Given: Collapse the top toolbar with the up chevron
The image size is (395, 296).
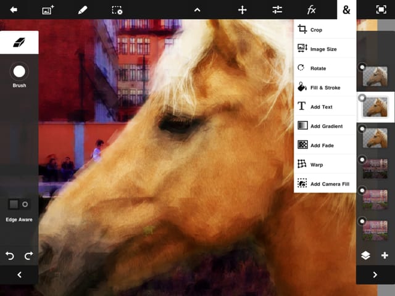Looking at the screenshot, I should 197,10.
